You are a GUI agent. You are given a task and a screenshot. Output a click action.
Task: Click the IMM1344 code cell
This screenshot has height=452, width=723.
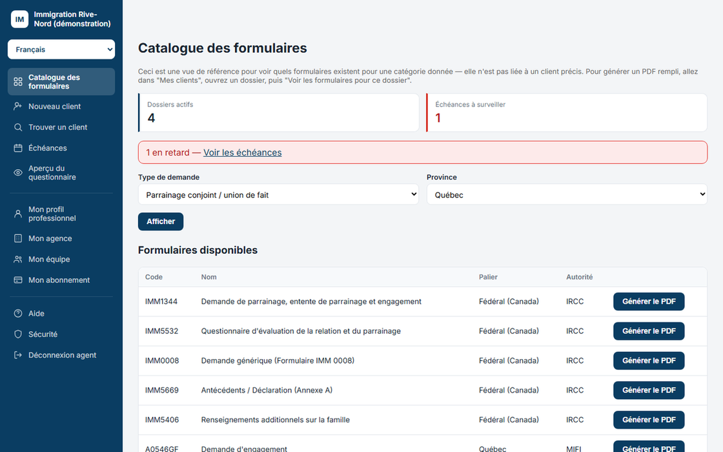tap(161, 302)
